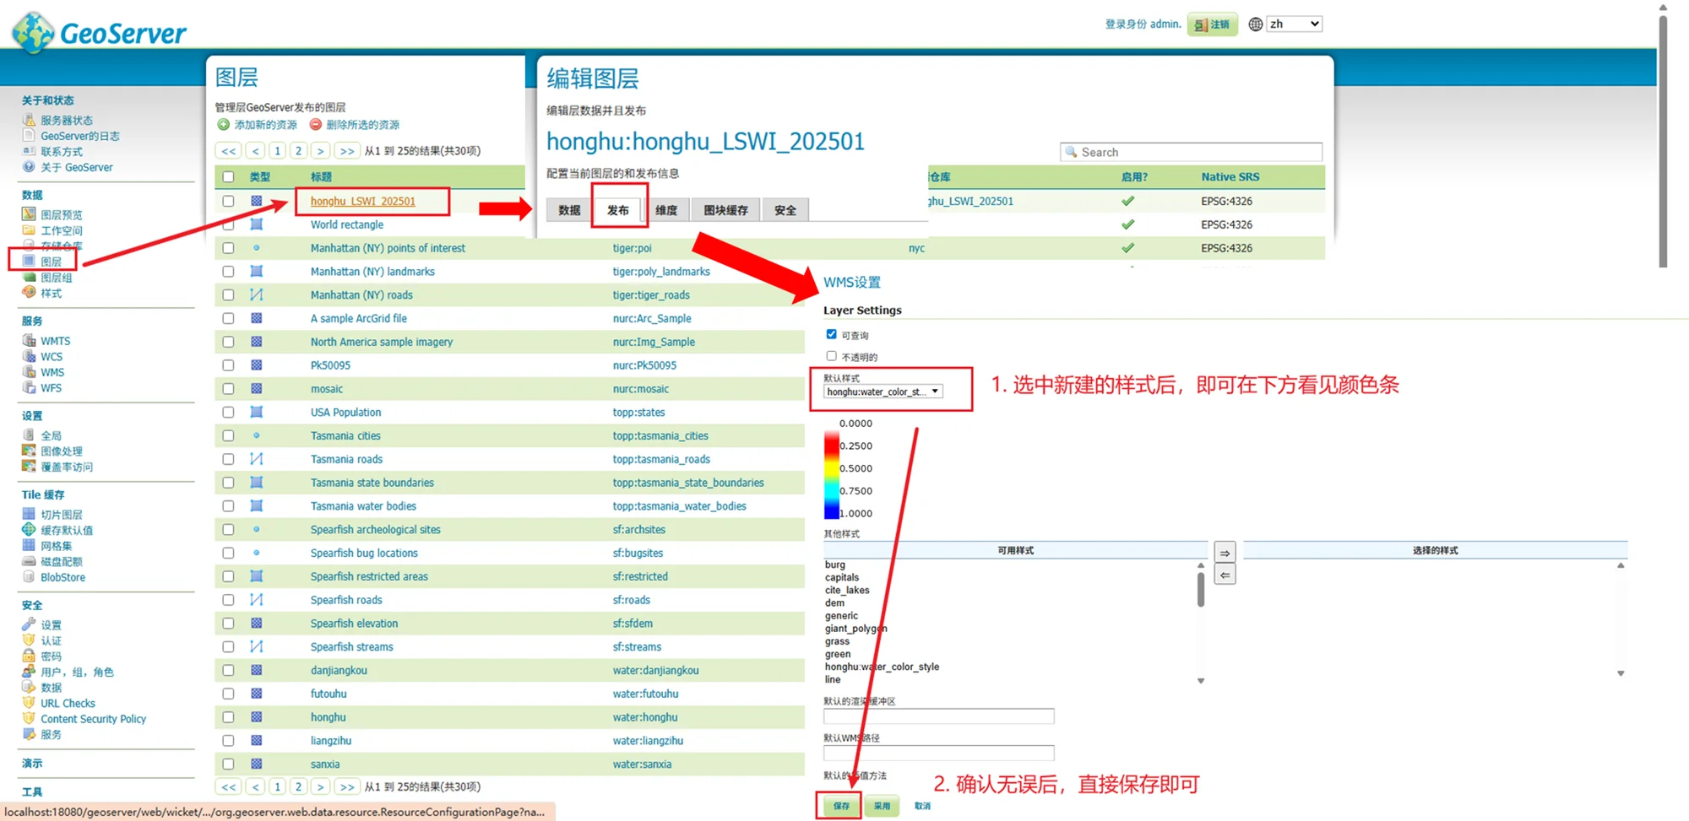The height and width of the screenshot is (821, 1689).
Task: Toggle the opaque checkbox in Layer Settings
Action: [832, 356]
